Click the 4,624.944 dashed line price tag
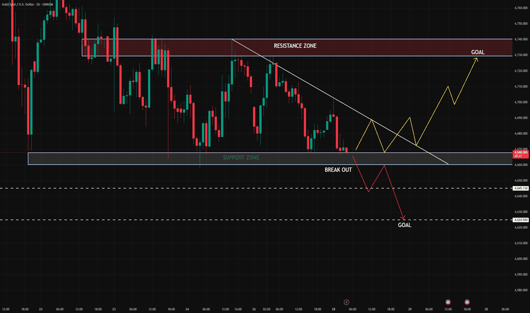530x313 pixels. click(521, 220)
